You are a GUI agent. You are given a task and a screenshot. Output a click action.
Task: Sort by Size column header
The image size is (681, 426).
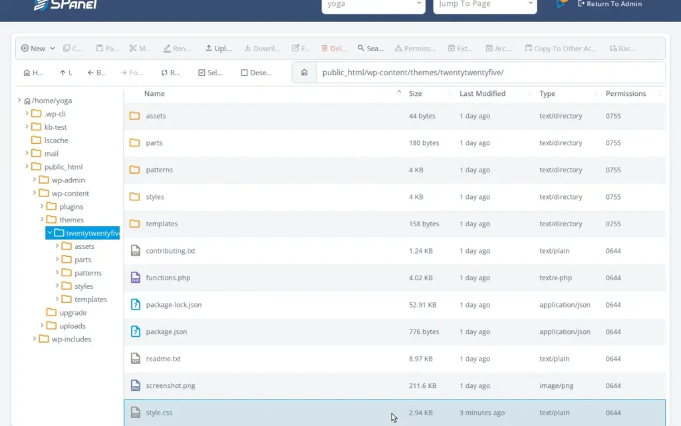pyautogui.click(x=415, y=93)
